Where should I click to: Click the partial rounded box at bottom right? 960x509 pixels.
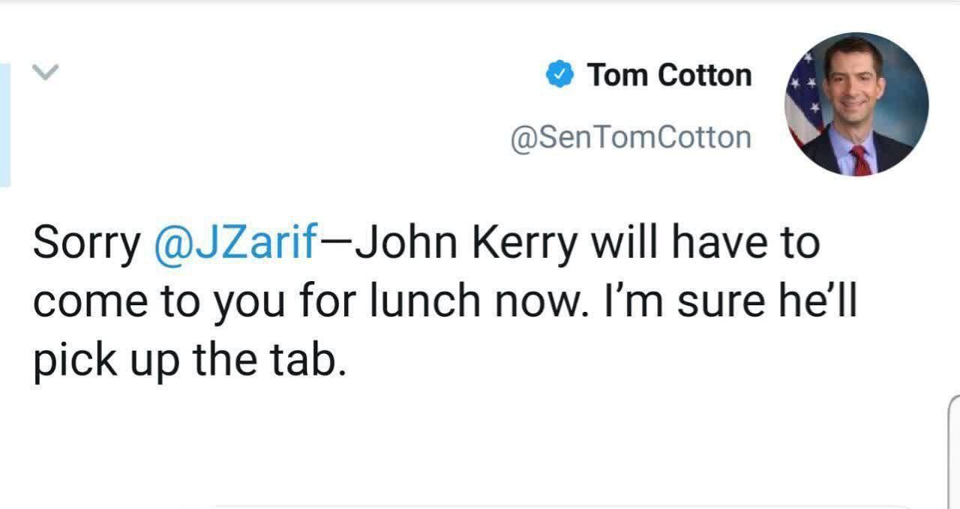coord(954,450)
